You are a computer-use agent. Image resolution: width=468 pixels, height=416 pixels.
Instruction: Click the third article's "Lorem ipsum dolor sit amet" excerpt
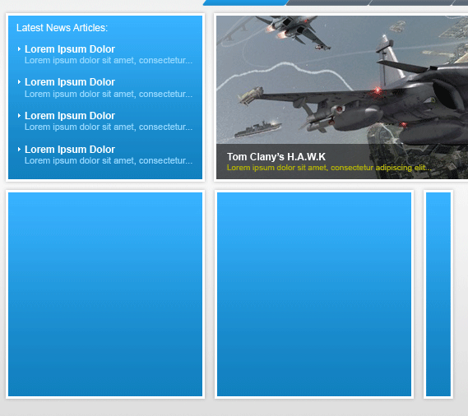(109, 127)
